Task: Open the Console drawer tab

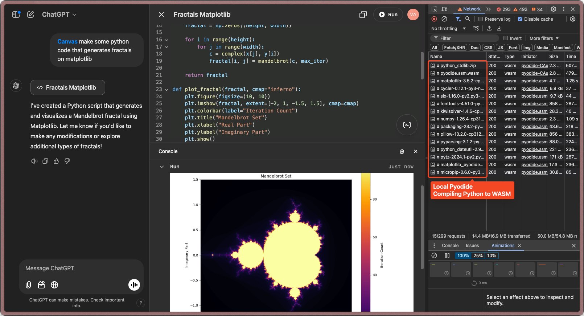Action: click(450, 246)
